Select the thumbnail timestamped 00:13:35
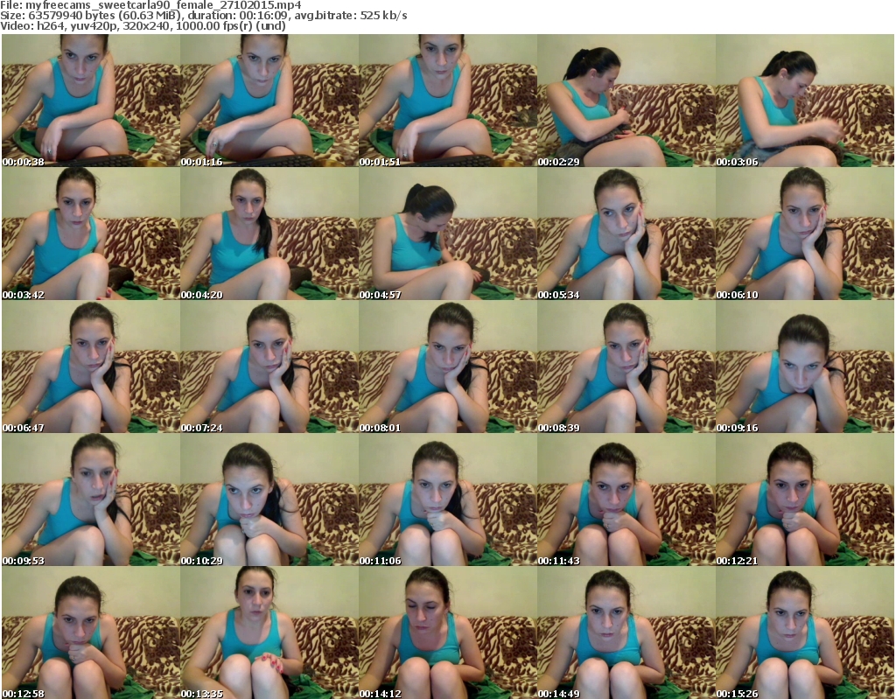896x699 pixels. click(269, 633)
